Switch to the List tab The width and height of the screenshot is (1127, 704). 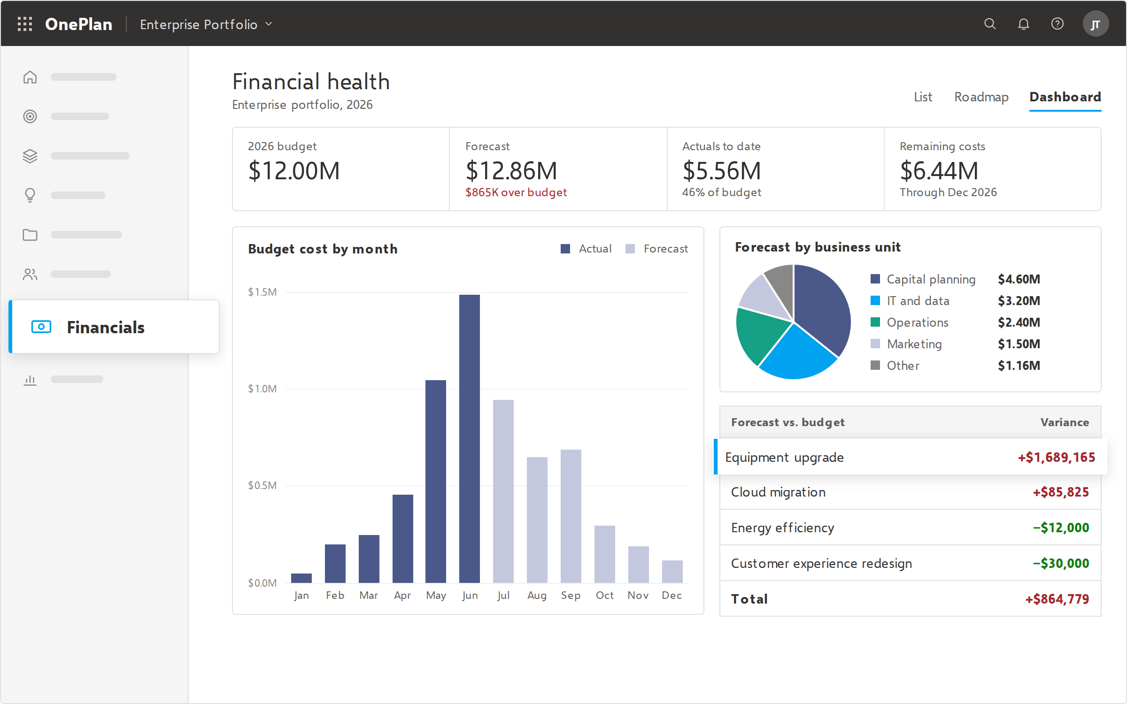point(923,97)
